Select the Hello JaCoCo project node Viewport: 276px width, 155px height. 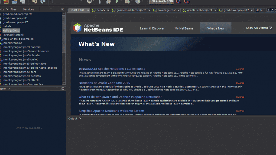(11, 31)
